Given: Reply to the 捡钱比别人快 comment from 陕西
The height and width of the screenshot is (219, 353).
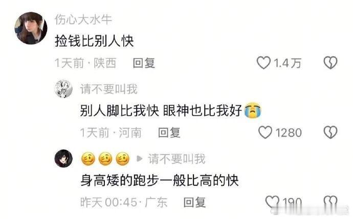Looking at the screenshot, I should coord(144,63).
